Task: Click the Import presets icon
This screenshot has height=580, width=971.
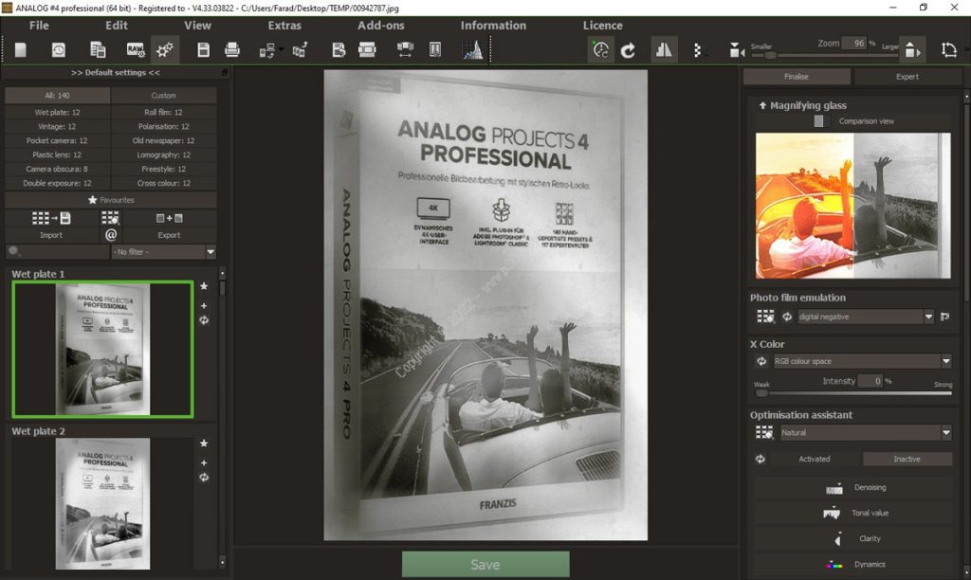Action: (x=51, y=225)
